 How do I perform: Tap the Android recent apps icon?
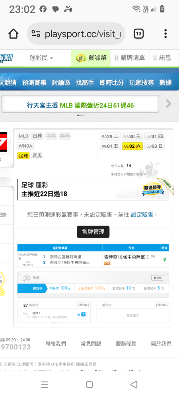coord(45,384)
